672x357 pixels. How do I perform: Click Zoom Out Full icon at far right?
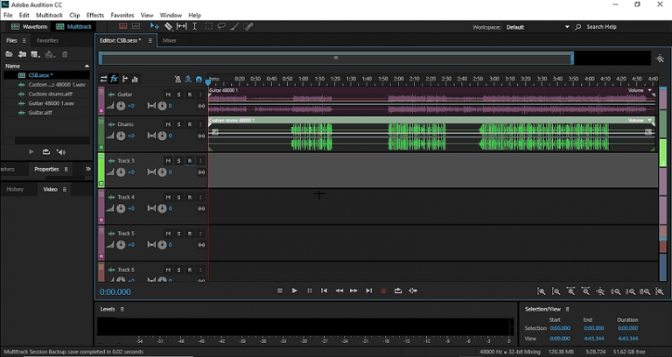pyautogui.click(x=660, y=291)
